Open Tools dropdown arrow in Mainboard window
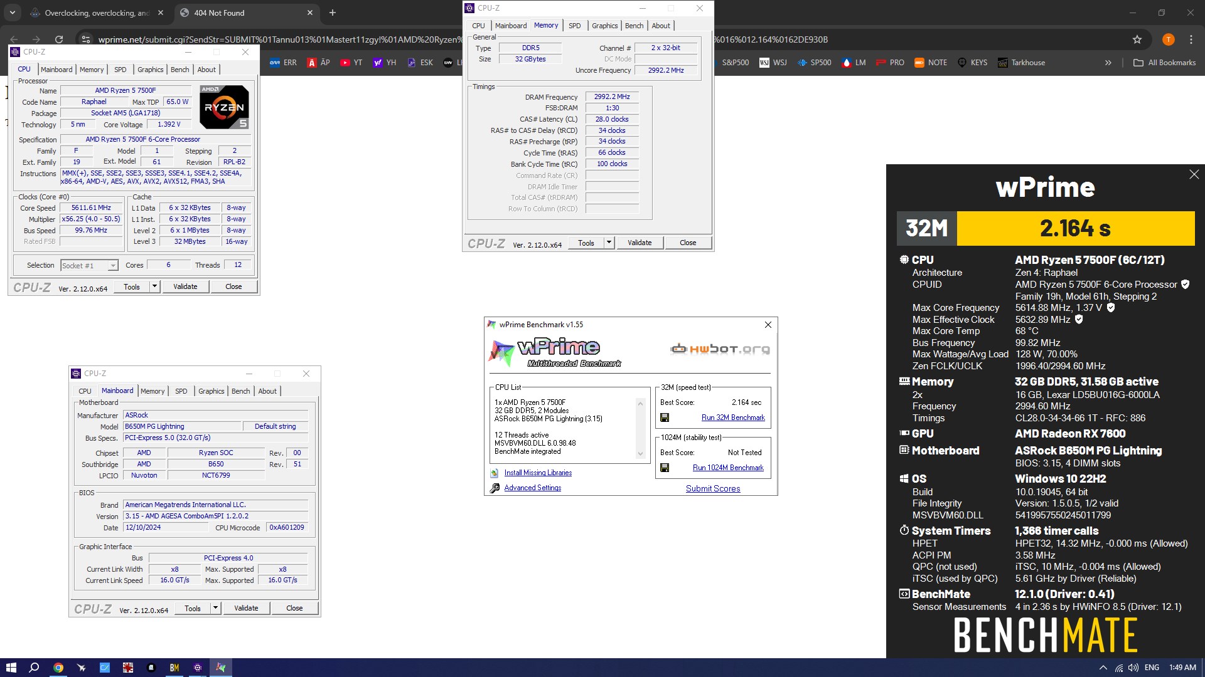The image size is (1205, 677). 215,608
